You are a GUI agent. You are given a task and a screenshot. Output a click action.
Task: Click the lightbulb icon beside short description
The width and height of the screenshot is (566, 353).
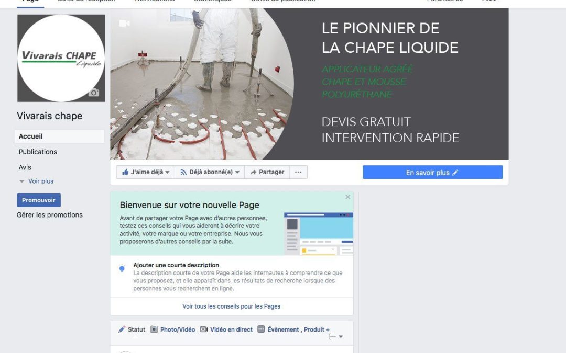tap(122, 268)
